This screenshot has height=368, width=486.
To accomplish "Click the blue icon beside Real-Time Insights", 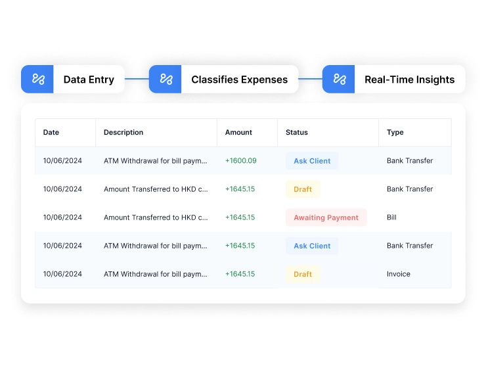I will (339, 80).
